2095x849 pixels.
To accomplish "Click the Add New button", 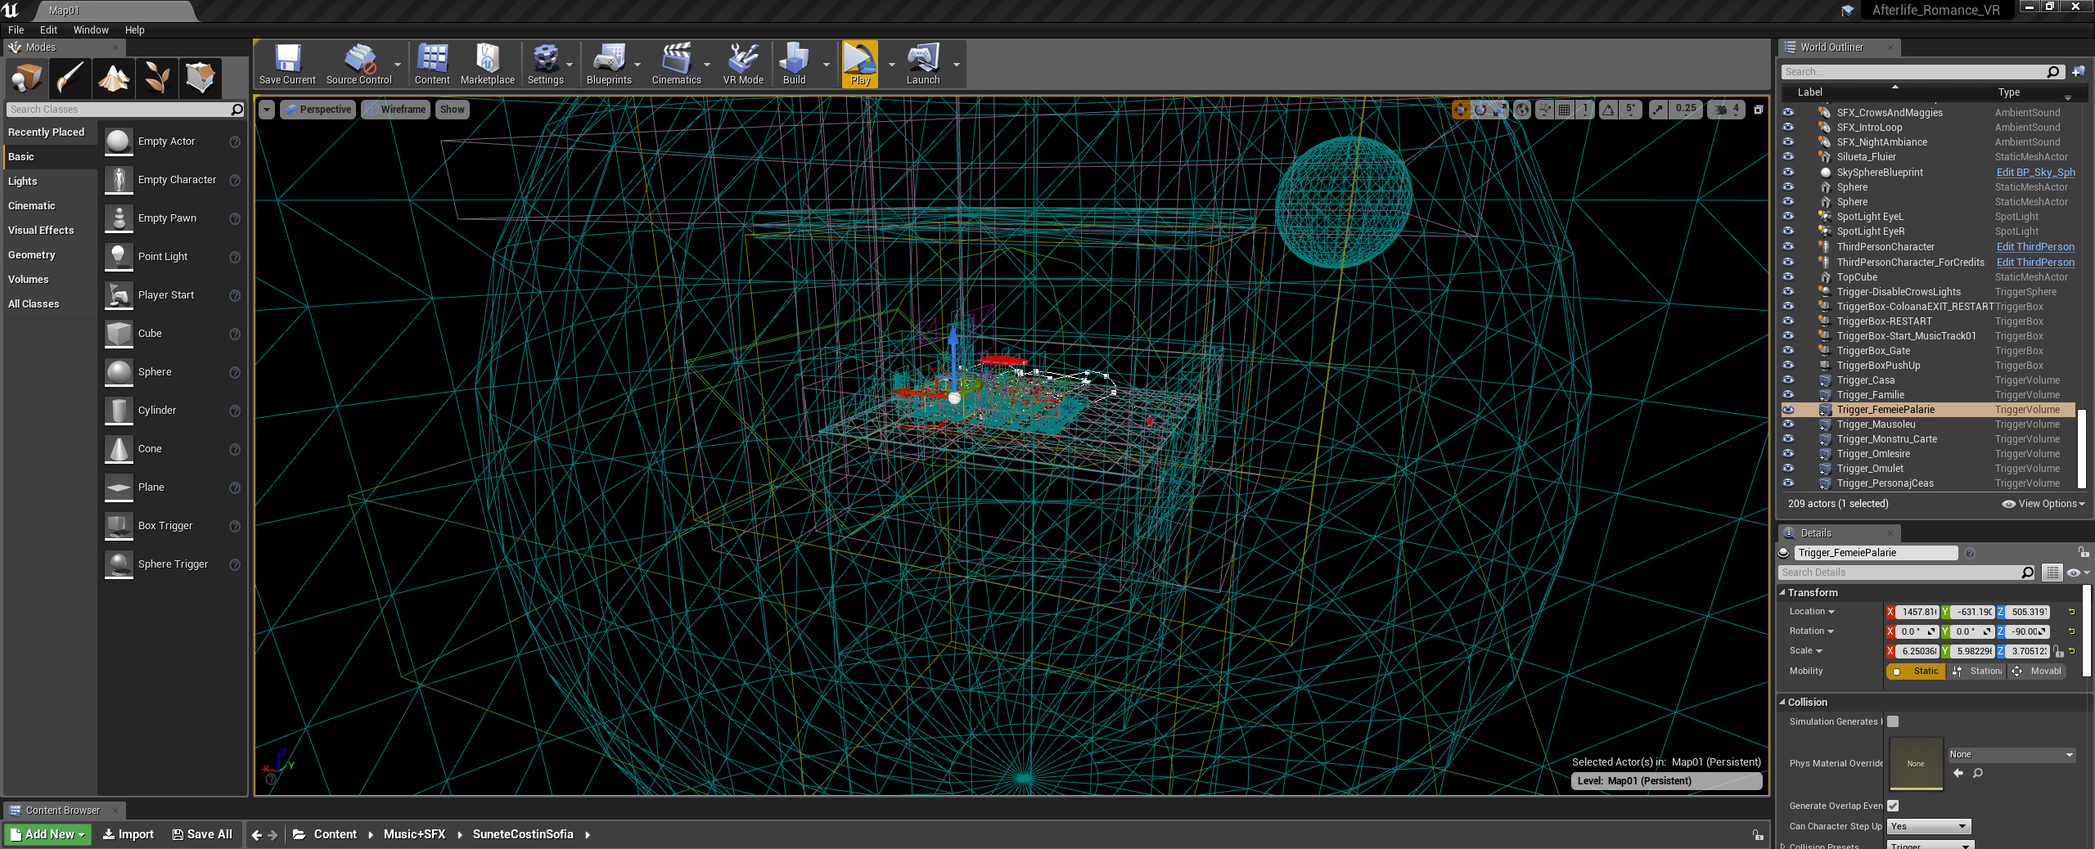I will coord(47,834).
